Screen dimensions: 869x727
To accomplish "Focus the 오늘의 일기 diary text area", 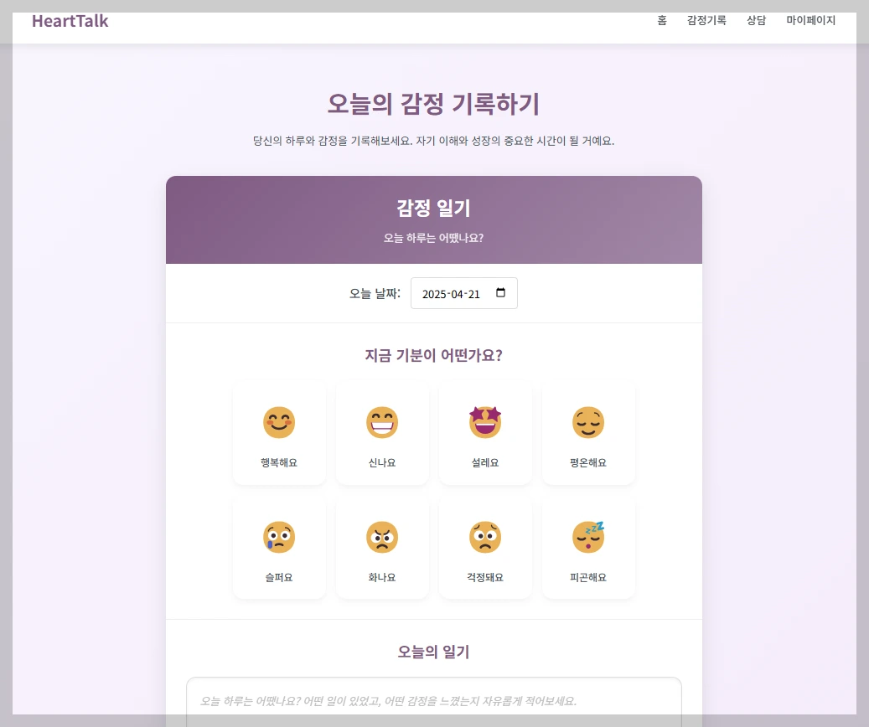I will point(434,702).
